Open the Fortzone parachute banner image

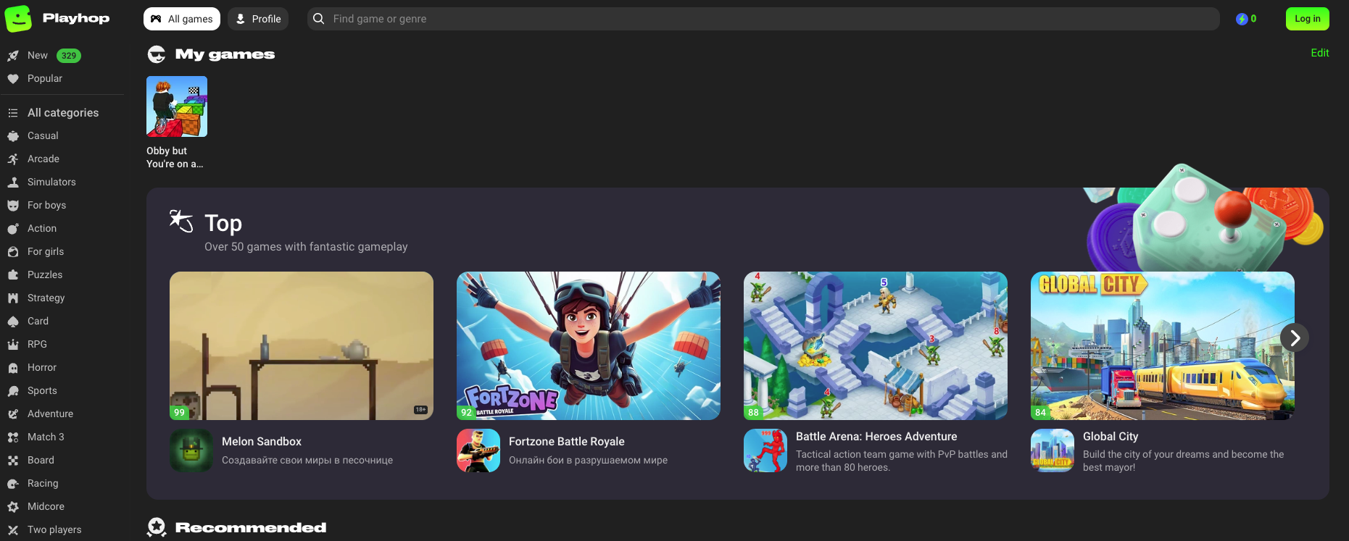coord(589,345)
